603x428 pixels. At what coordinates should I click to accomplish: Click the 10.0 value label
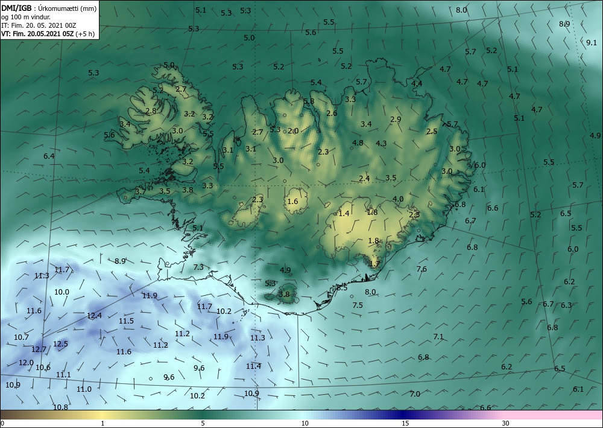62,292
